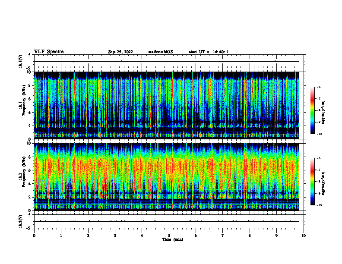Click the "Time (min)" axis label
The width and height of the screenshot is (342, 264).
point(173,239)
